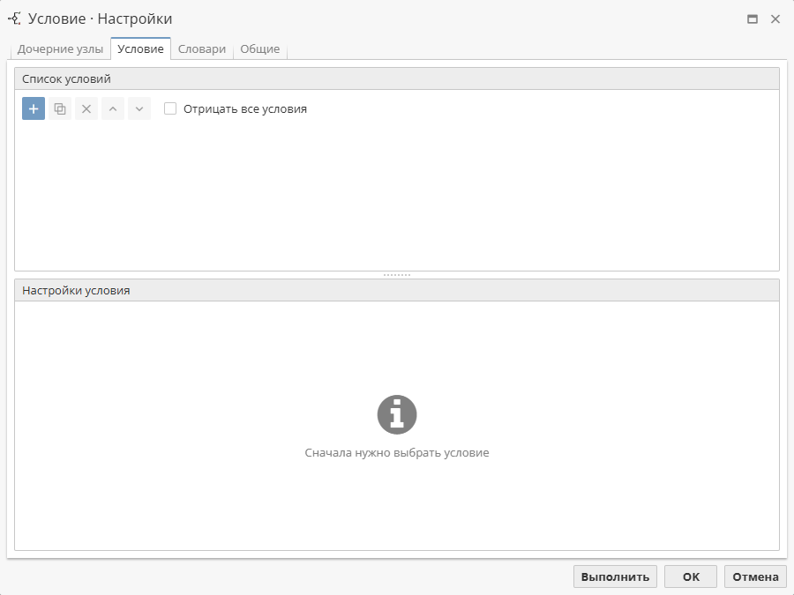The image size is (794, 595).
Task: Click the duplicate condition icon
Action: [x=60, y=109]
